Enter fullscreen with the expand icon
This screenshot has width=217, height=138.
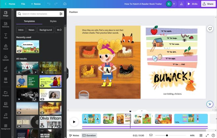207,135
